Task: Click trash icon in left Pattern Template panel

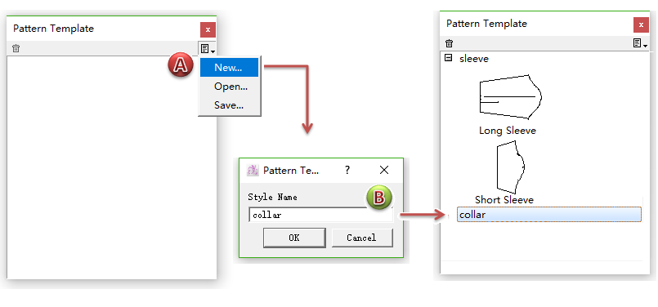Action: tap(16, 48)
